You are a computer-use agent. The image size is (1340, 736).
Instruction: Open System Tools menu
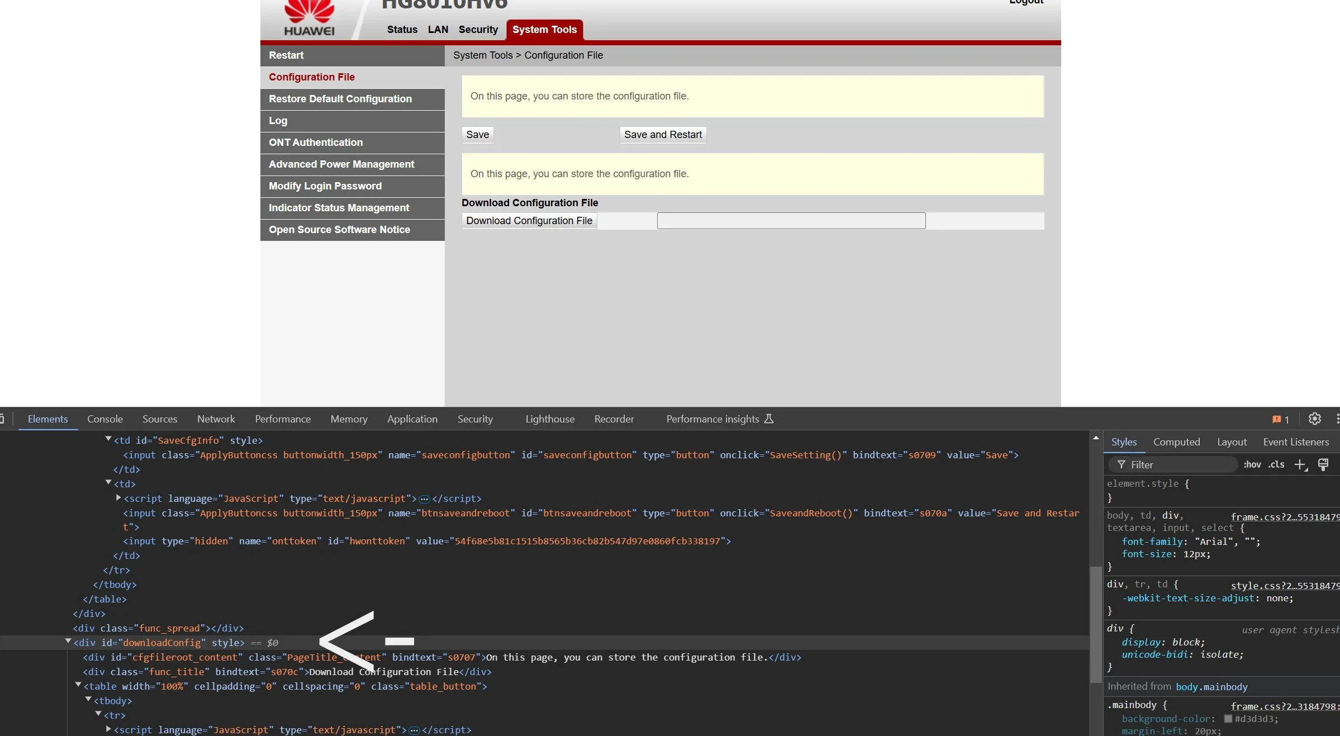click(544, 30)
